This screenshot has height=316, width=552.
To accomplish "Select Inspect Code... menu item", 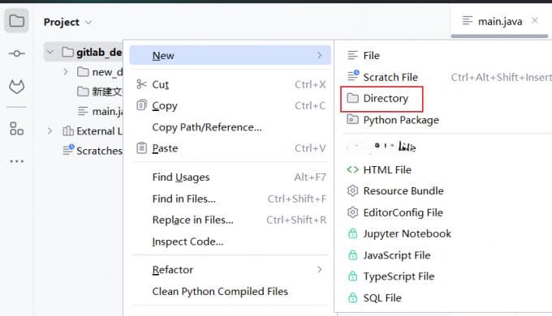I will coord(231,241).
